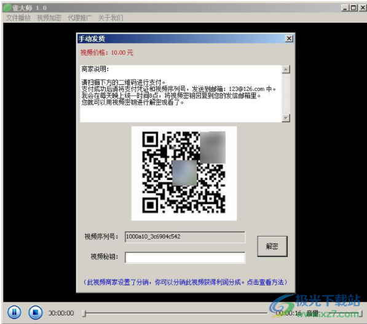Click the 点击查看方法 distribution link

click(265, 282)
